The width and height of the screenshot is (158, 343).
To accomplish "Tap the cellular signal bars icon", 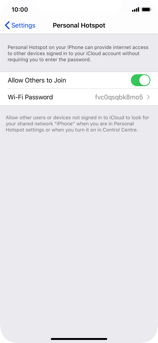I will (x=135, y=10).
